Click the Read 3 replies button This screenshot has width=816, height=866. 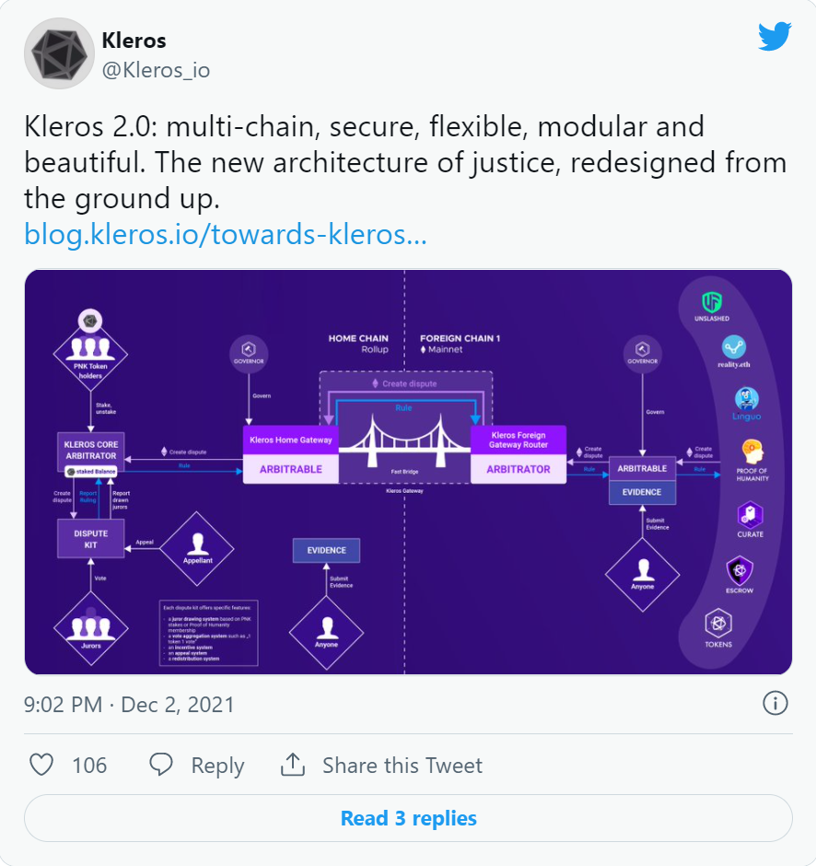[x=408, y=818]
